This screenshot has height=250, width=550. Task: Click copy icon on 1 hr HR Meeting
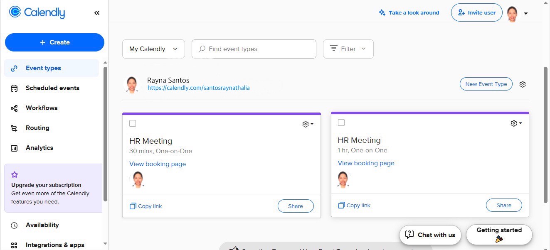[x=341, y=205]
